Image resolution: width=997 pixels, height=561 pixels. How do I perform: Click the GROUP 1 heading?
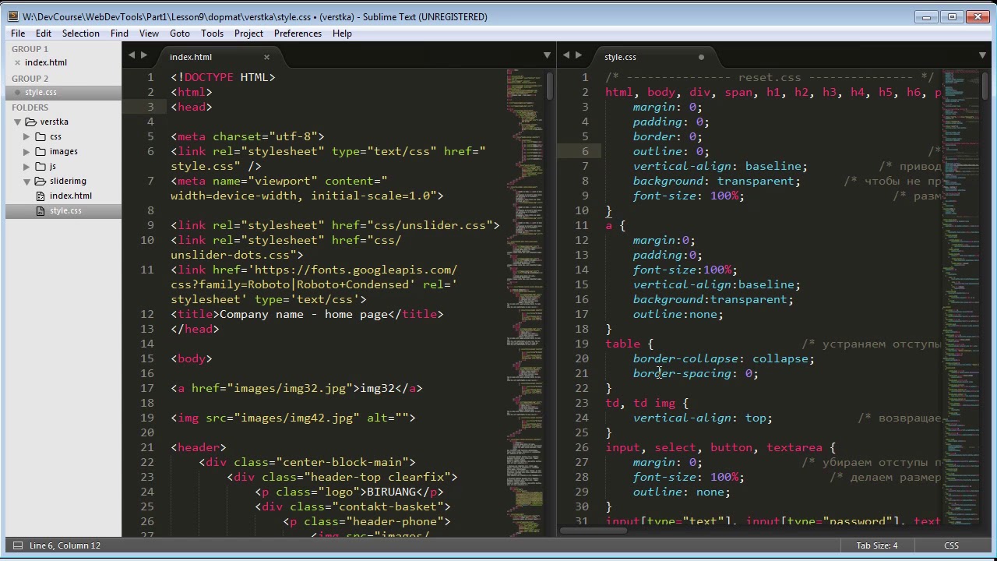coord(30,48)
